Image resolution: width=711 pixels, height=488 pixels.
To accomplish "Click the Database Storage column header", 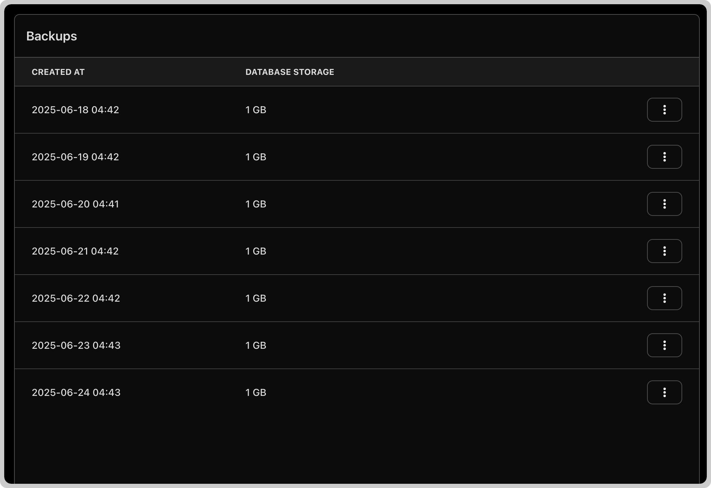I will tap(290, 72).
